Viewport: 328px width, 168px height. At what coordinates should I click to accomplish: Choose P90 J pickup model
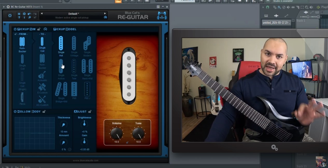(x=87, y=91)
